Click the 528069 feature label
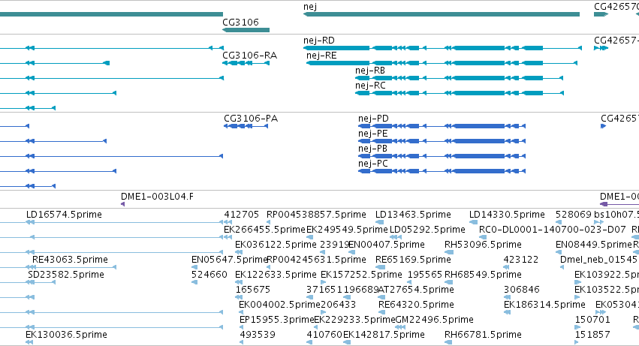Viewport: 639px width, 346px height. click(x=574, y=215)
